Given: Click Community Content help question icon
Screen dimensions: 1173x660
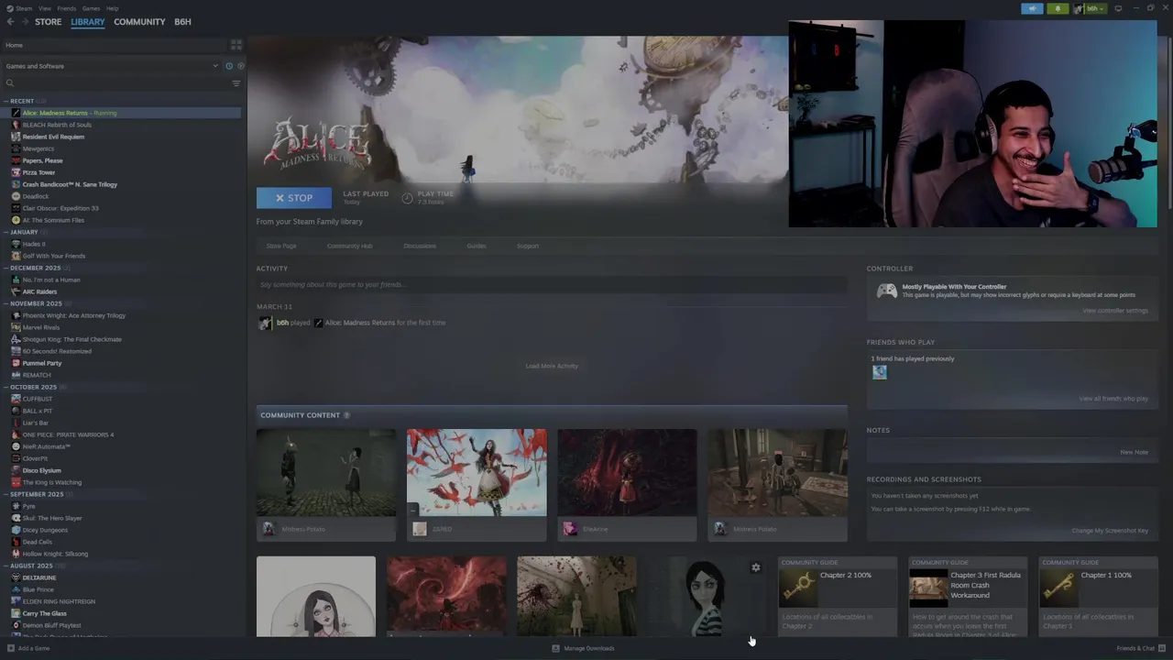Looking at the screenshot, I should [346, 415].
